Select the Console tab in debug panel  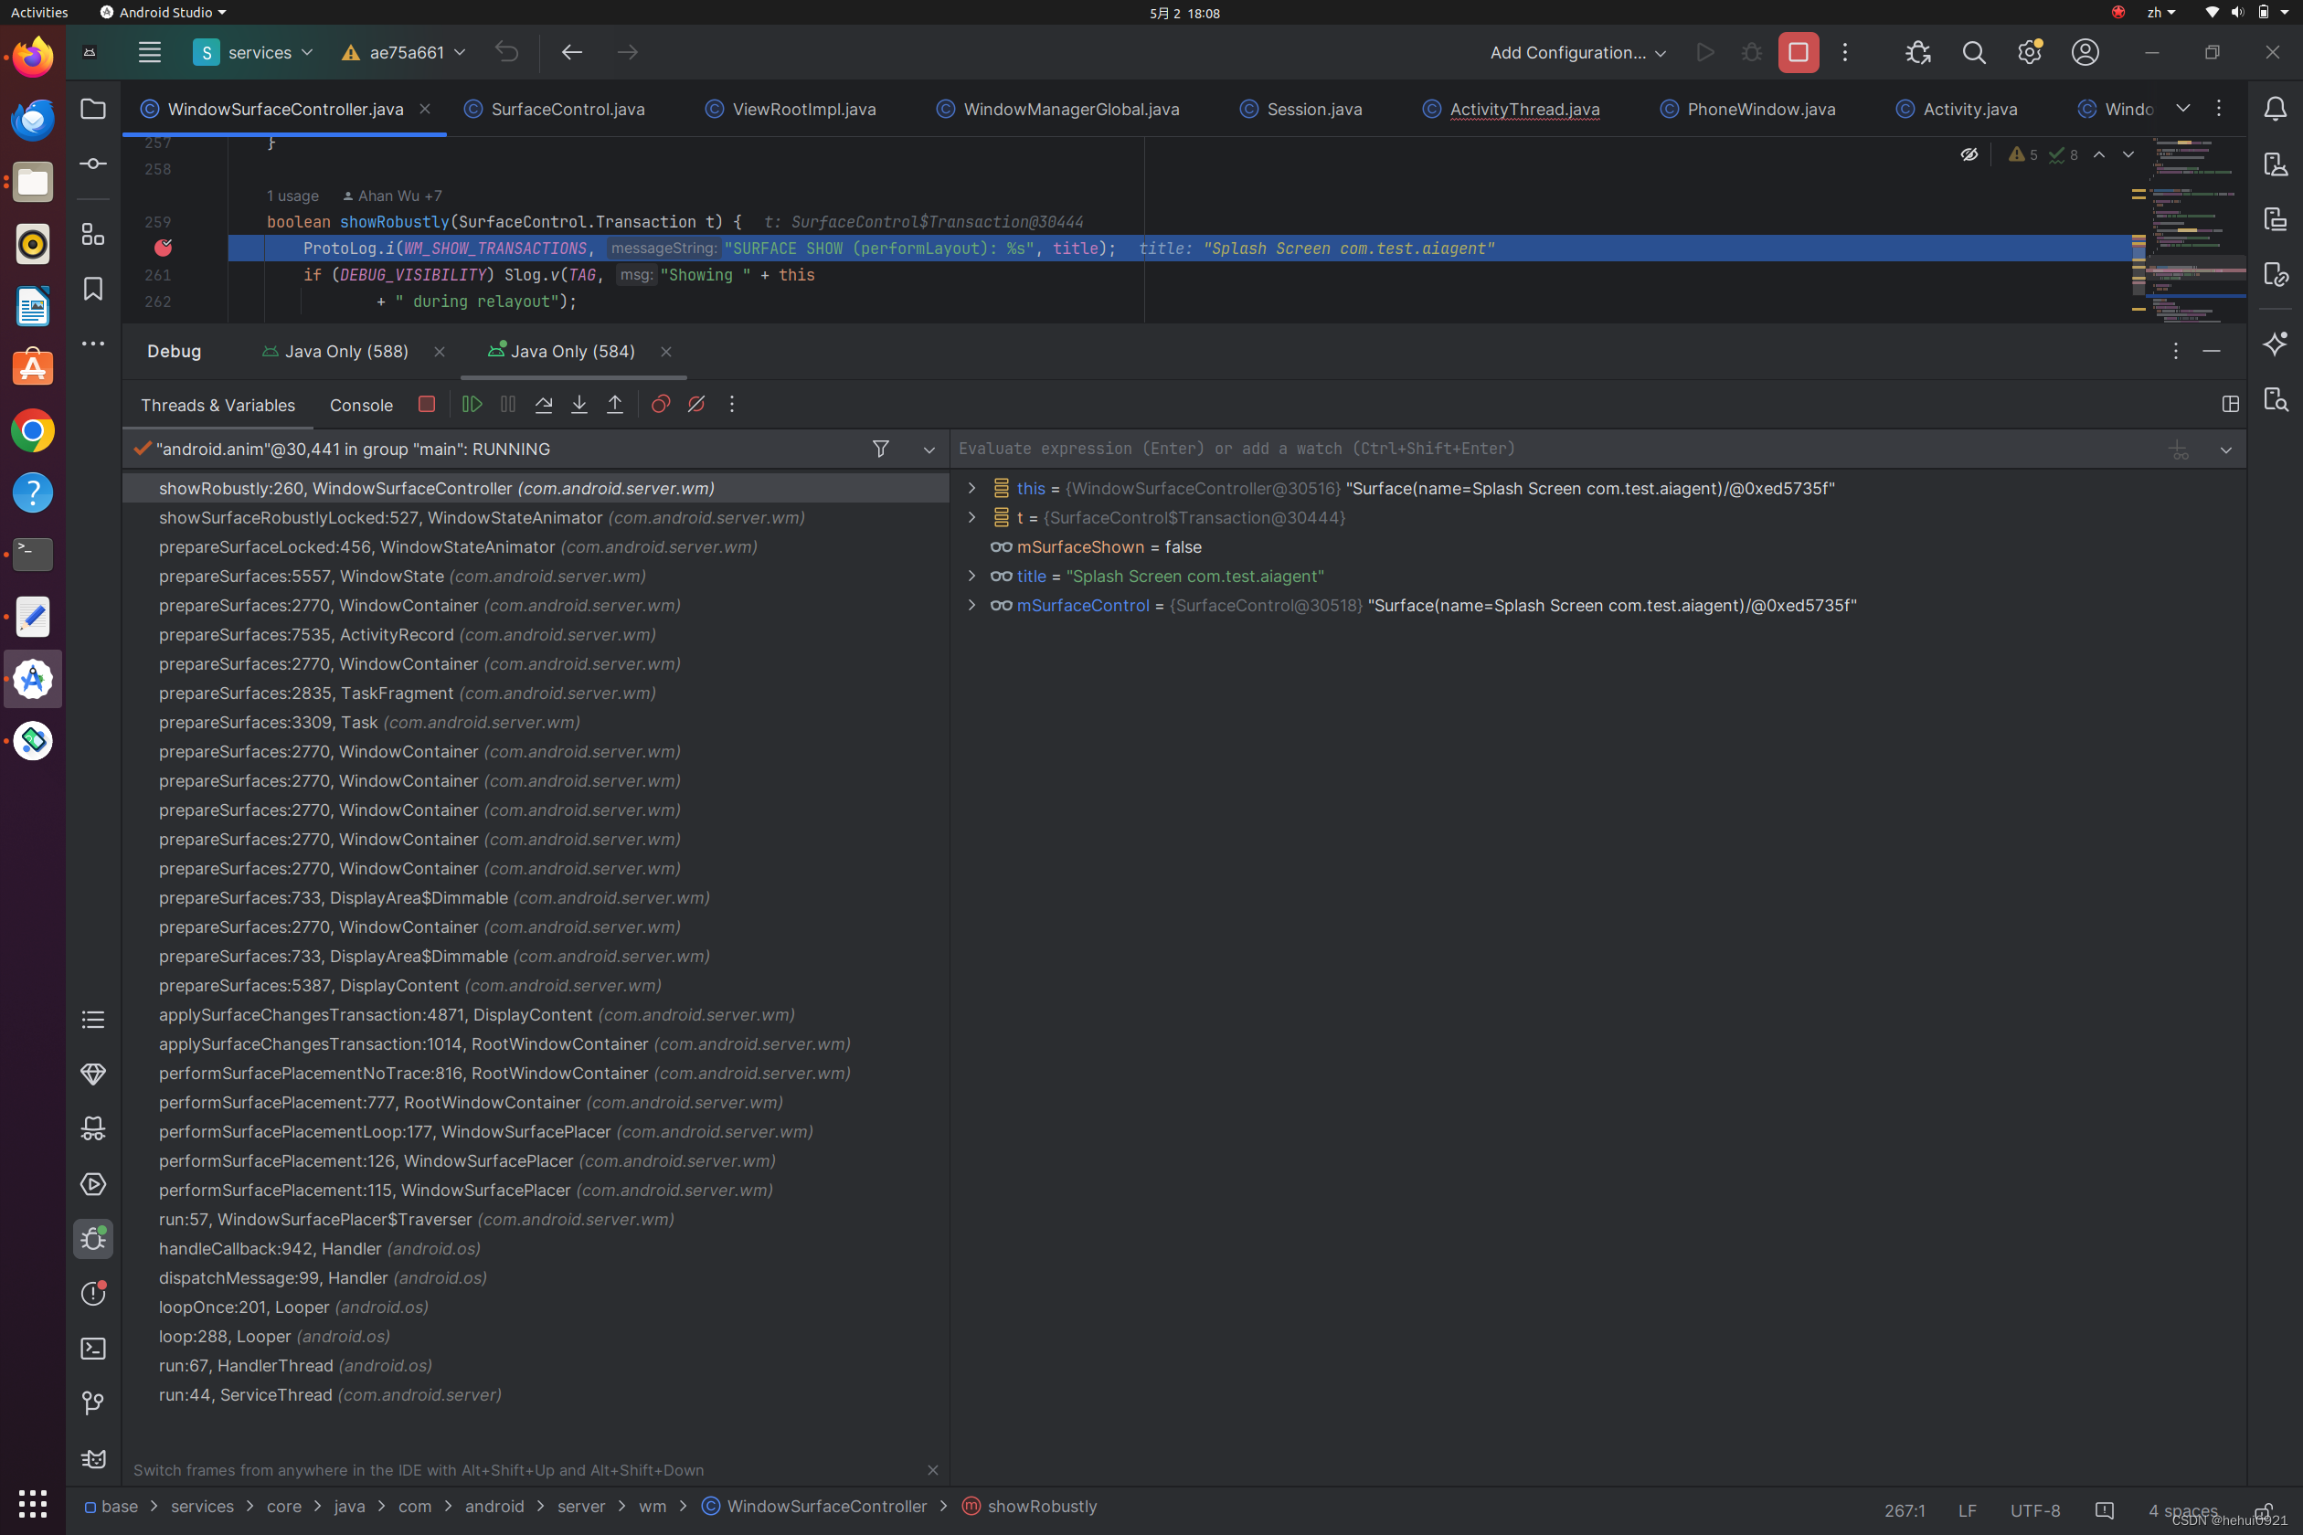click(362, 404)
